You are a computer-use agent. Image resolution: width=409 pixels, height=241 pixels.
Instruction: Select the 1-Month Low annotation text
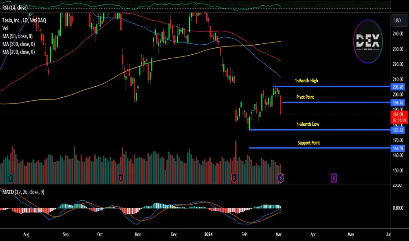tap(308, 124)
